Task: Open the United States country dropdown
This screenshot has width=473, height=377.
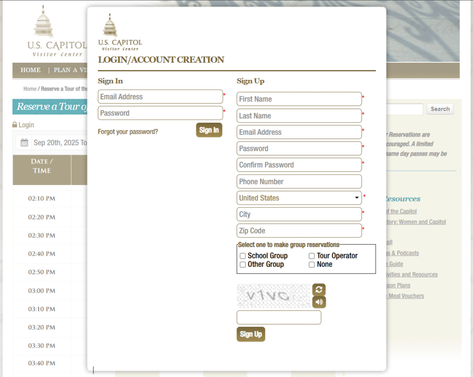Action: (x=299, y=198)
